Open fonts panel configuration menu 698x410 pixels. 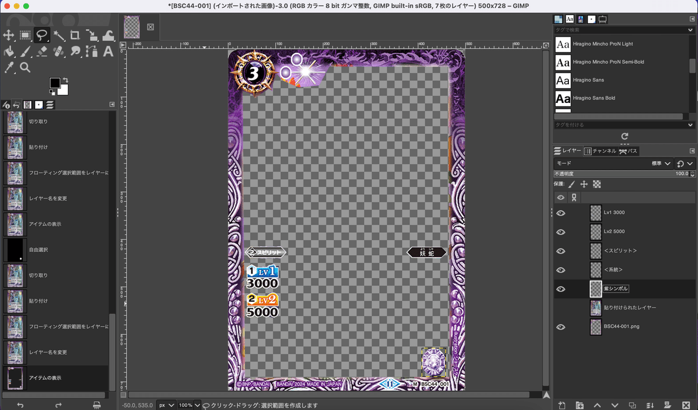[692, 19]
